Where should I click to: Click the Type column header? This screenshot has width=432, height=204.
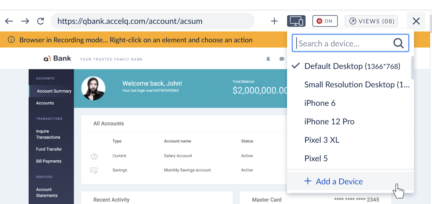click(117, 141)
